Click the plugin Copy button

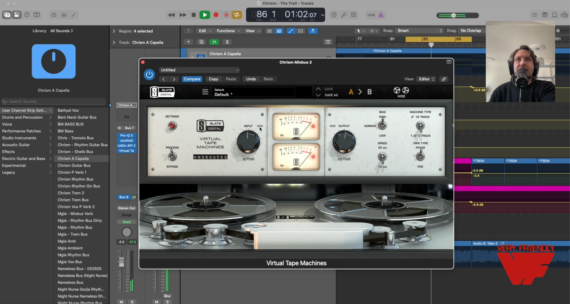(x=213, y=79)
